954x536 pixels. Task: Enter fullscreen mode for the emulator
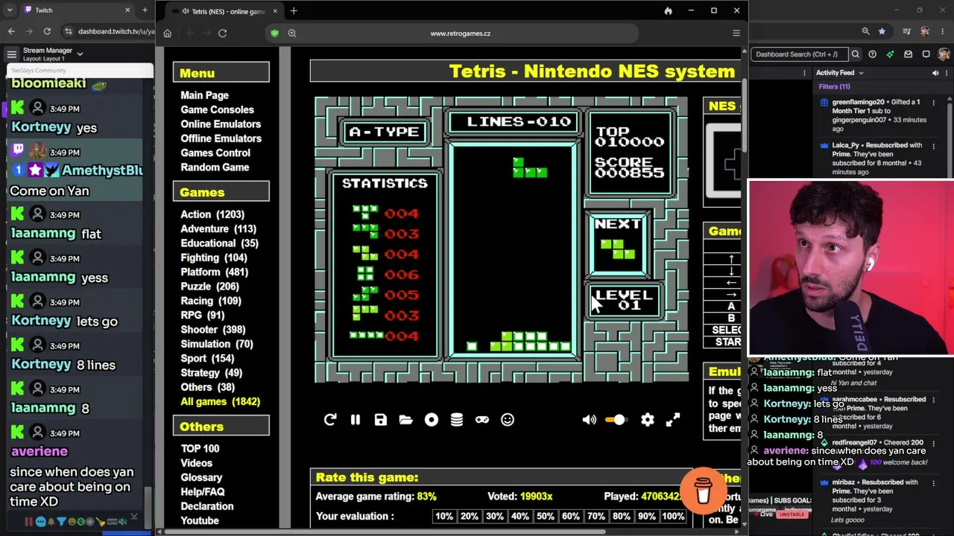(673, 420)
